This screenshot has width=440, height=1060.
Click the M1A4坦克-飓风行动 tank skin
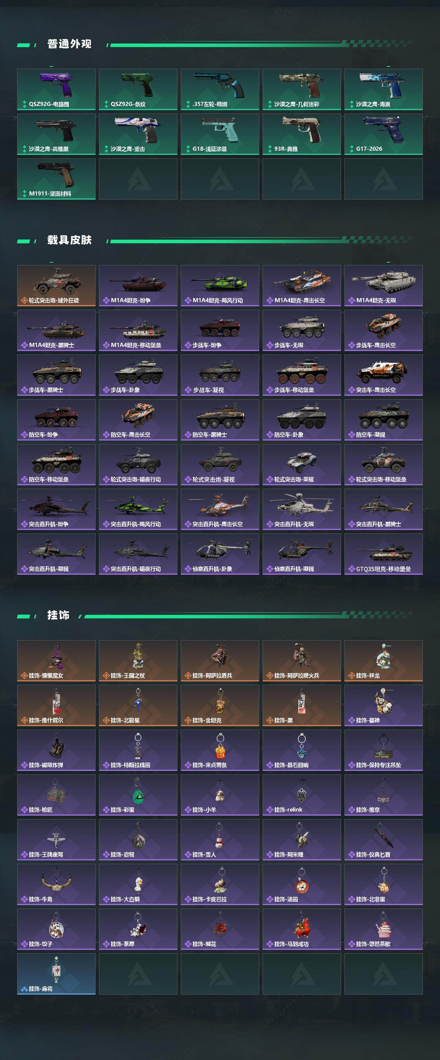[x=220, y=286]
